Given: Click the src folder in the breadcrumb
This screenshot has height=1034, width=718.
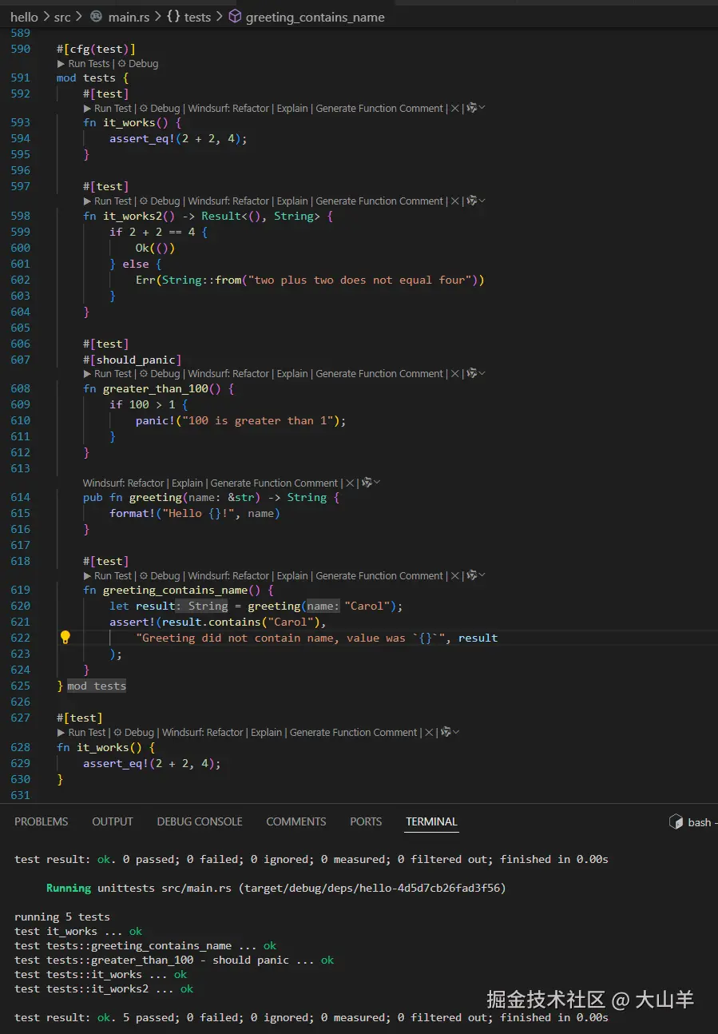Looking at the screenshot, I should click(x=62, y=17).
